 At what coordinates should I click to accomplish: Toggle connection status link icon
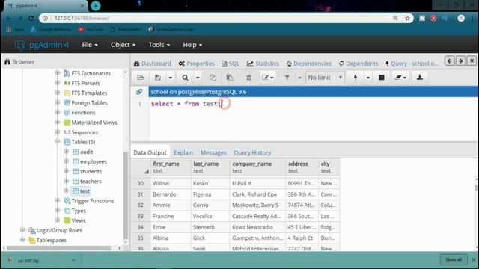(139, 92)
